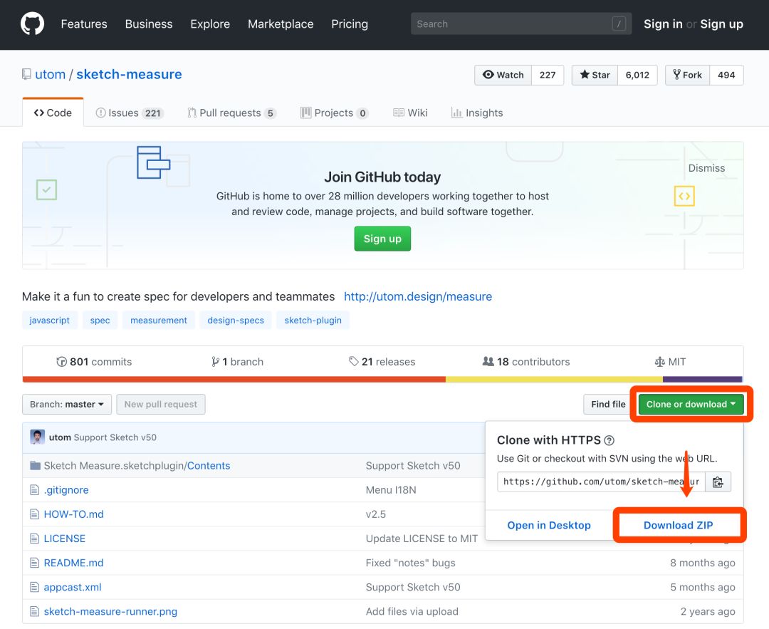Screen dimensions: 769x629
Task: Click the branch icon beside 1 branch
Action: [215, 362]
